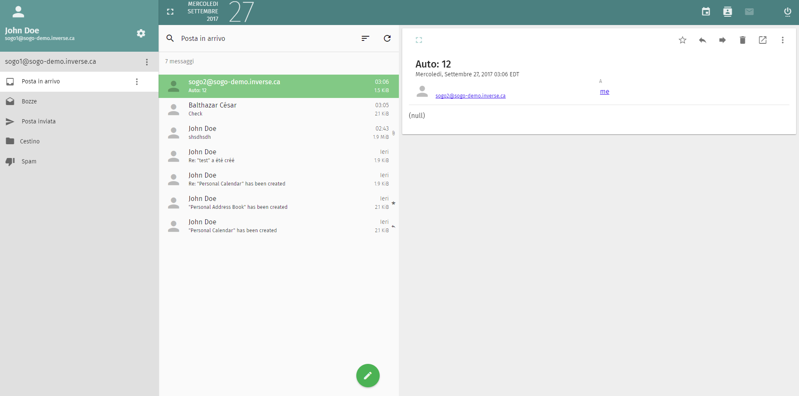The width and height of the screenshot is (799, 396).
Task: Star the Auto: 12 message
Action: 683,40
